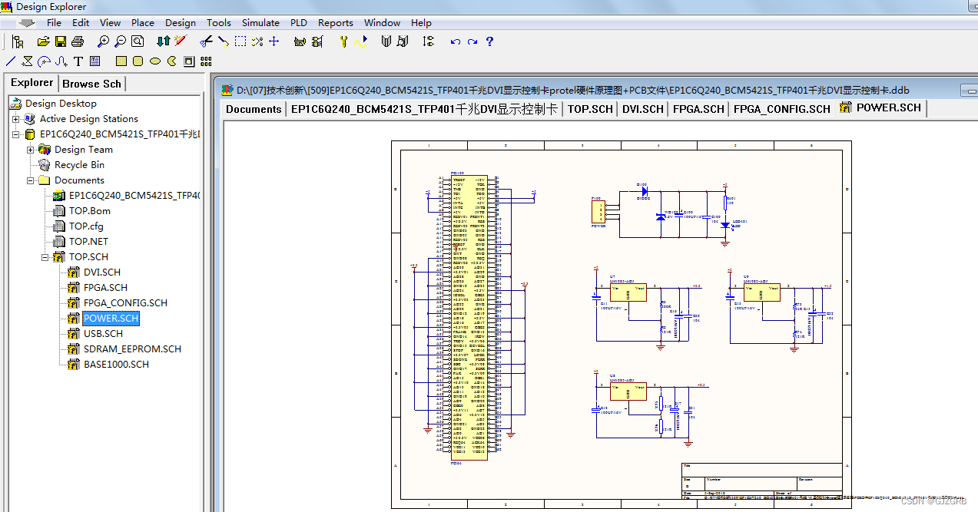Image resolution: width=978 pixels, height=512 pixels.
Task: Click the Open document icon
Action: pos(43,42)
